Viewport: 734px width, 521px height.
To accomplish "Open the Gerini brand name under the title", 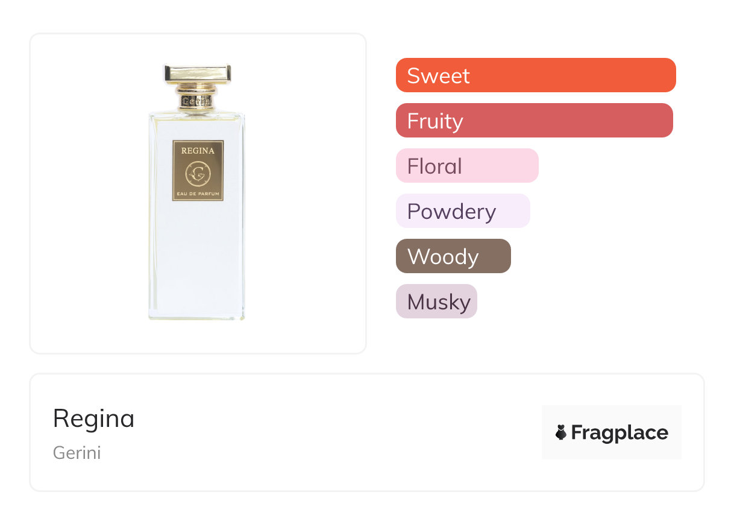I will point(77,453).
